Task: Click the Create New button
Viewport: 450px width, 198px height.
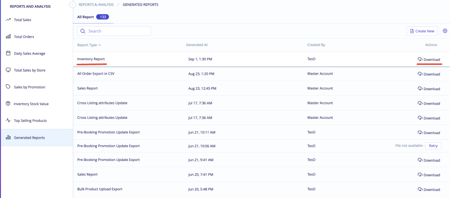Action: click(x=422, y=31)
